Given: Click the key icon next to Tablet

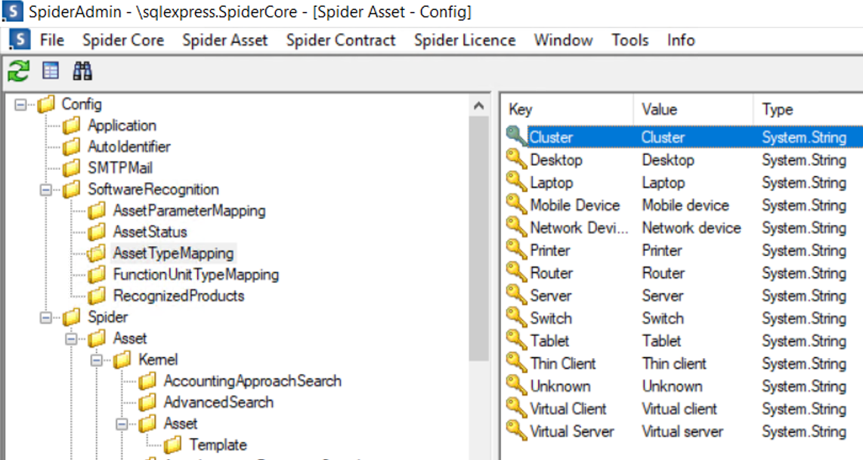Looking at the screenshot, I should pyautogui.click(x=516, y=340).
